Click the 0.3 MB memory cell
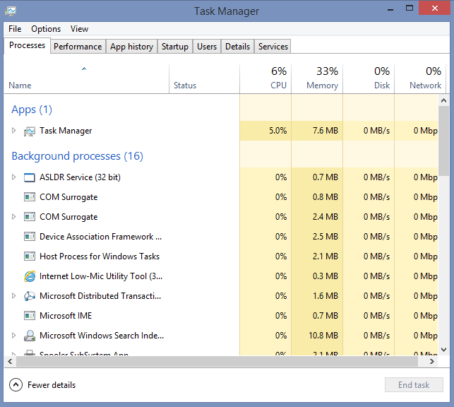The image size is (454, 407). click(x=317, y=276)
